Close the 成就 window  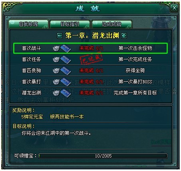tap(174, 8)
